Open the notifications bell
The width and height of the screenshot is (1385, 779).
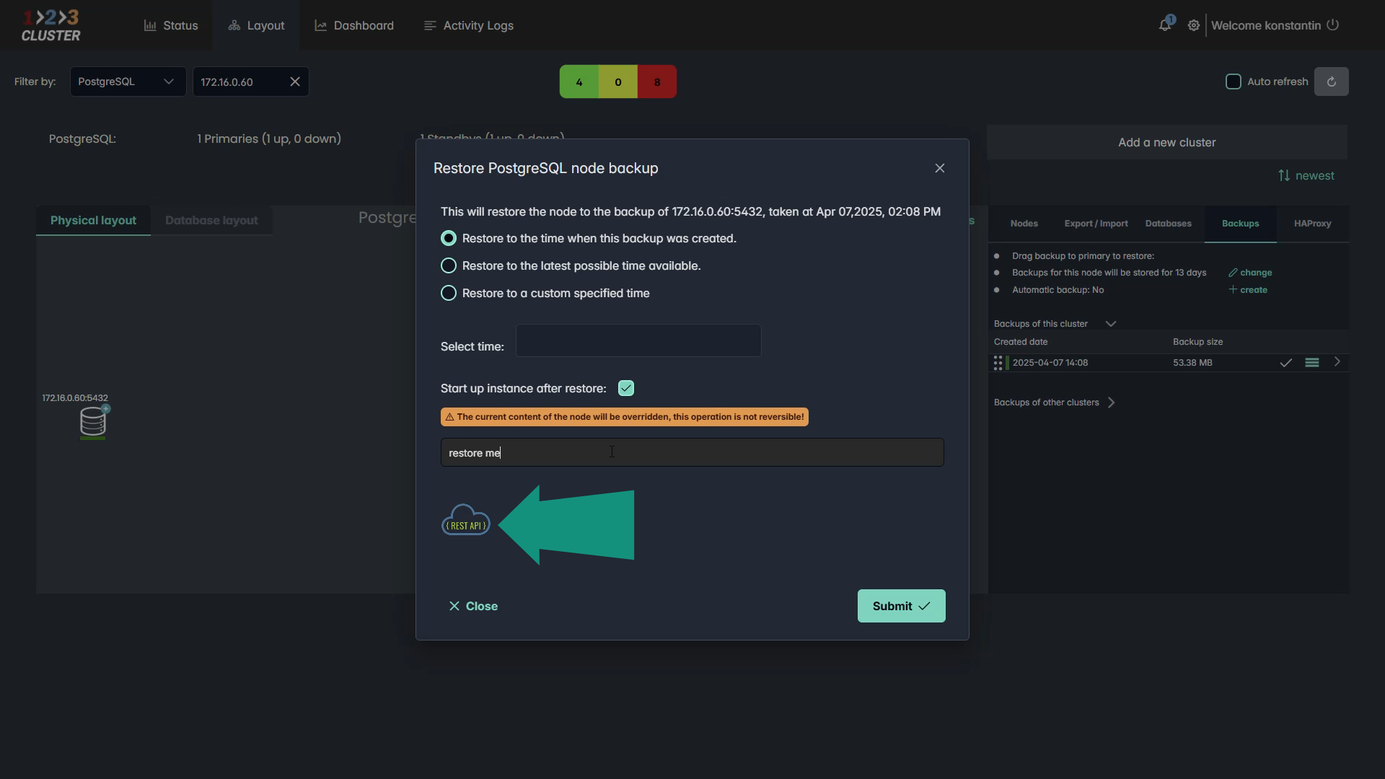click(1164, 25)
